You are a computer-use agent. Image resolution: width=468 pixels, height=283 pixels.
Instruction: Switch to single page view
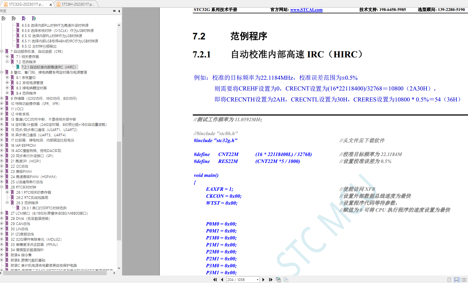pos(449,280)
